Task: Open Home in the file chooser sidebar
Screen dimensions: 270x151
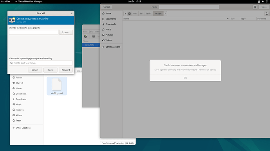Action: click(x=111, y=13)
